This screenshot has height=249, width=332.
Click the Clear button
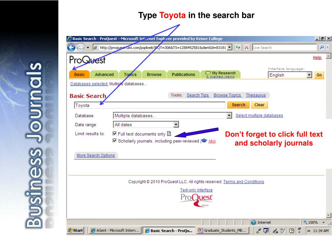click(x=259, y=105)
